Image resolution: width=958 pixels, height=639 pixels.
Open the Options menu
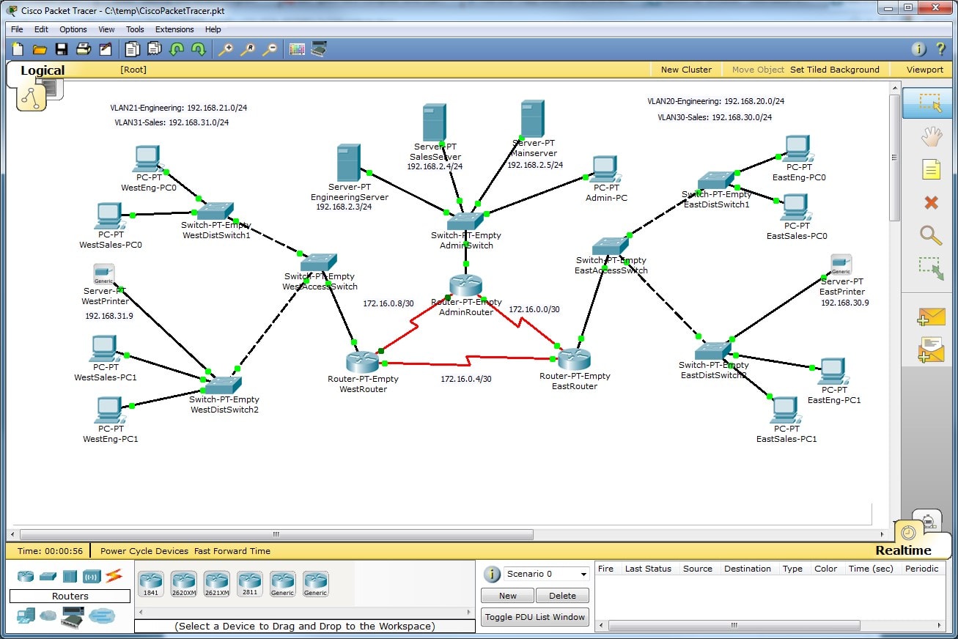pyautogui.click(x=73, y=29)
